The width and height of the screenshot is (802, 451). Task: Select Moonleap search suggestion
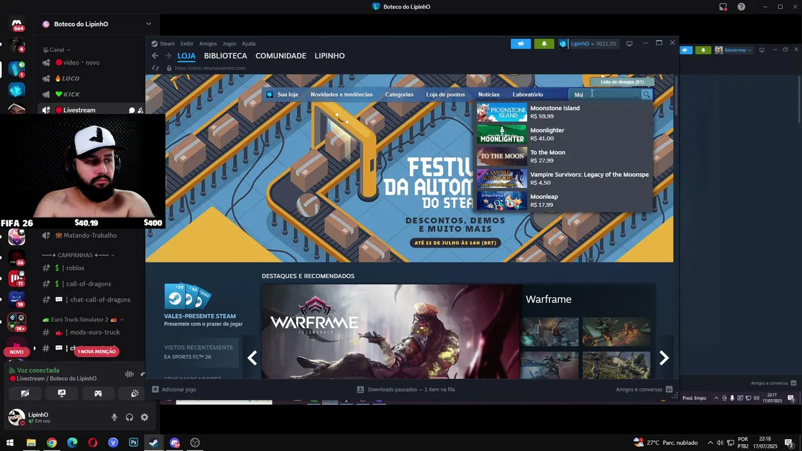pyautogui.click(x=564, y=200)
